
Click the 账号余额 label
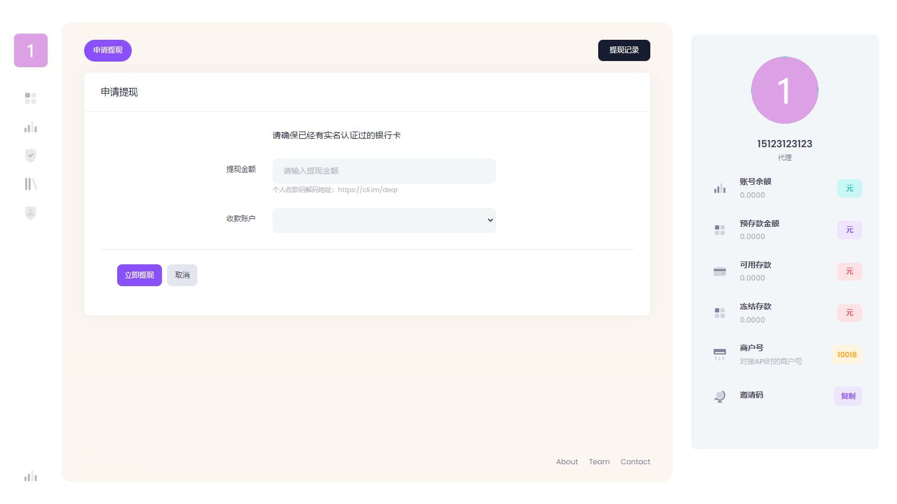755,181
